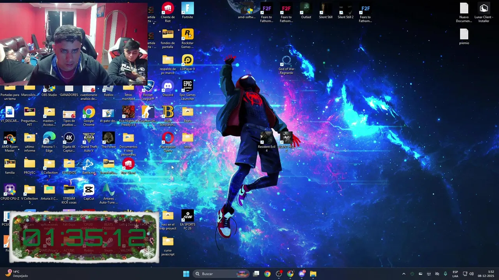
Task: Open The Forest game icon
Action: point(108,140)
